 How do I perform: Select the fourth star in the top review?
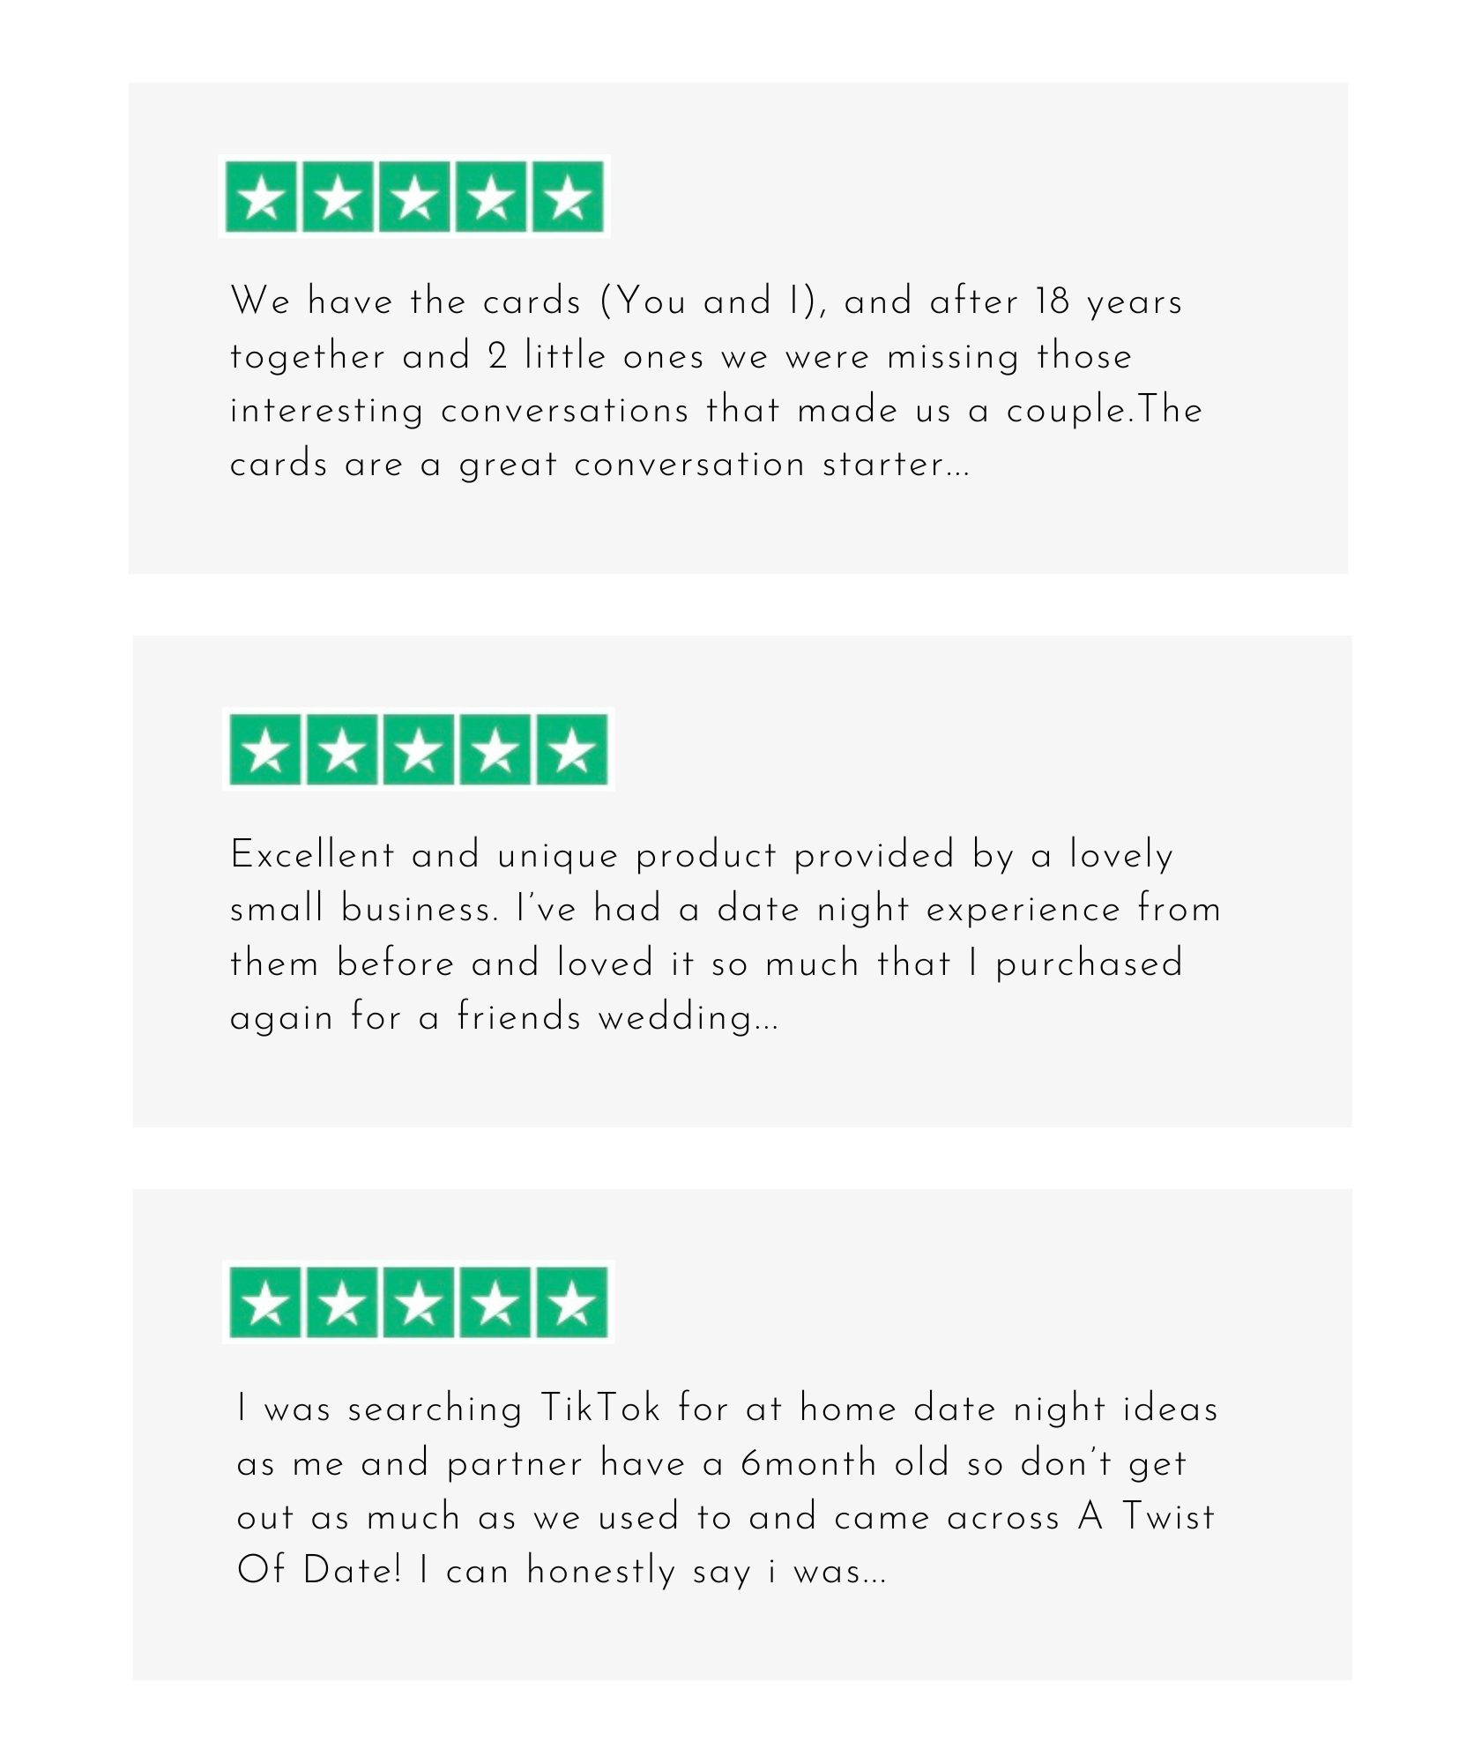tap(491, 197)
